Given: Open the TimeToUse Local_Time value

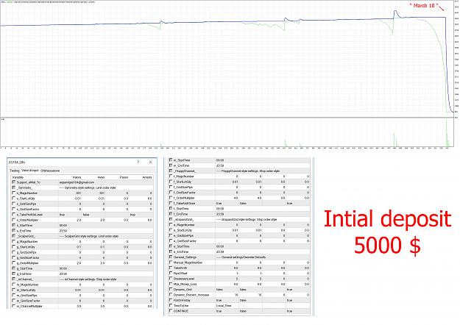Looking at the screenshot, I should (224, 306).
